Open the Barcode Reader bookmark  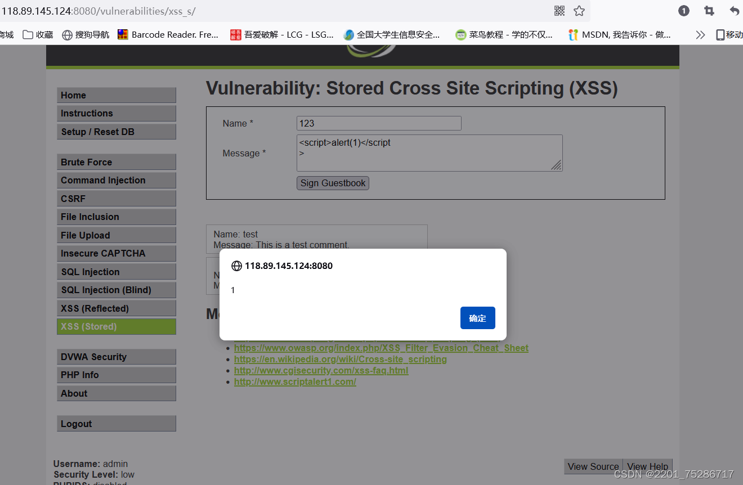[168, 35]
